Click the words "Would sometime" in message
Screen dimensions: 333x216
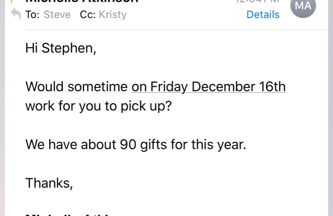(77, 87)
